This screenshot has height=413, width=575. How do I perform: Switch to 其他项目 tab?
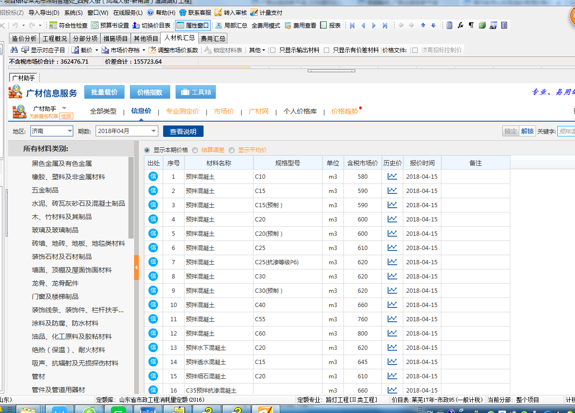[x=146, y=38]
